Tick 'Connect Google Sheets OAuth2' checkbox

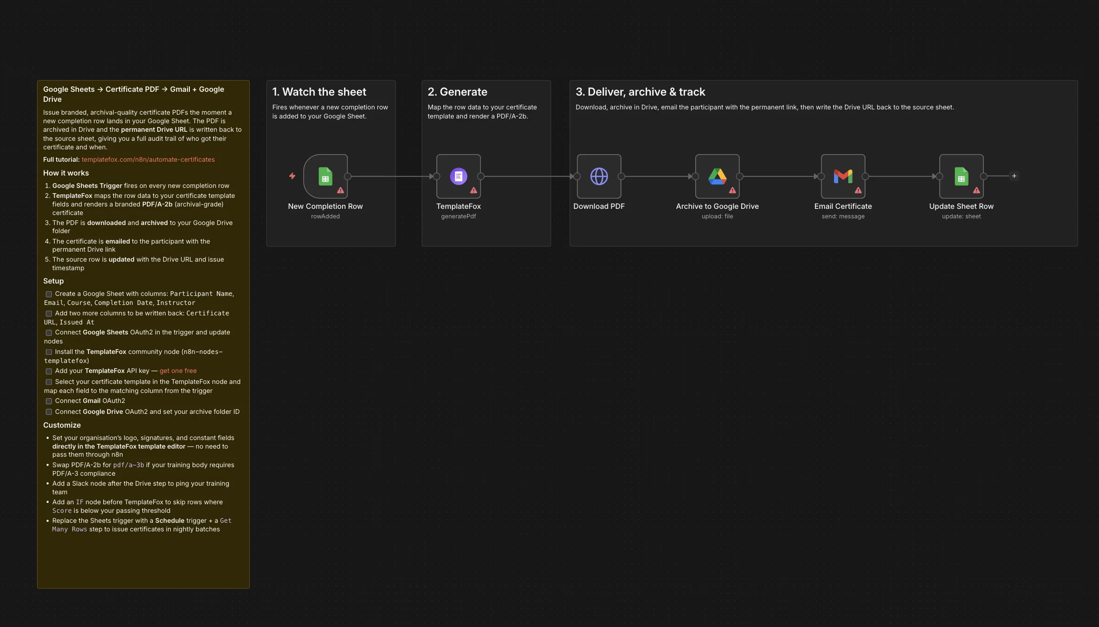click(49, 333)
